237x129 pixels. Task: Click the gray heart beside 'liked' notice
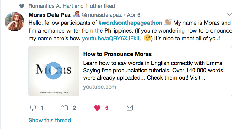[x=21, y=6]
